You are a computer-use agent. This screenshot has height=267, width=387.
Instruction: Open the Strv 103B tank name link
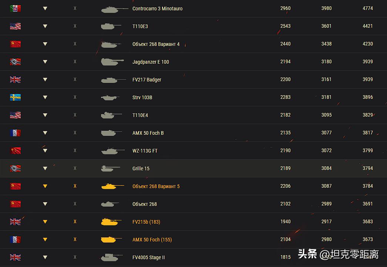tap(142, 97)
